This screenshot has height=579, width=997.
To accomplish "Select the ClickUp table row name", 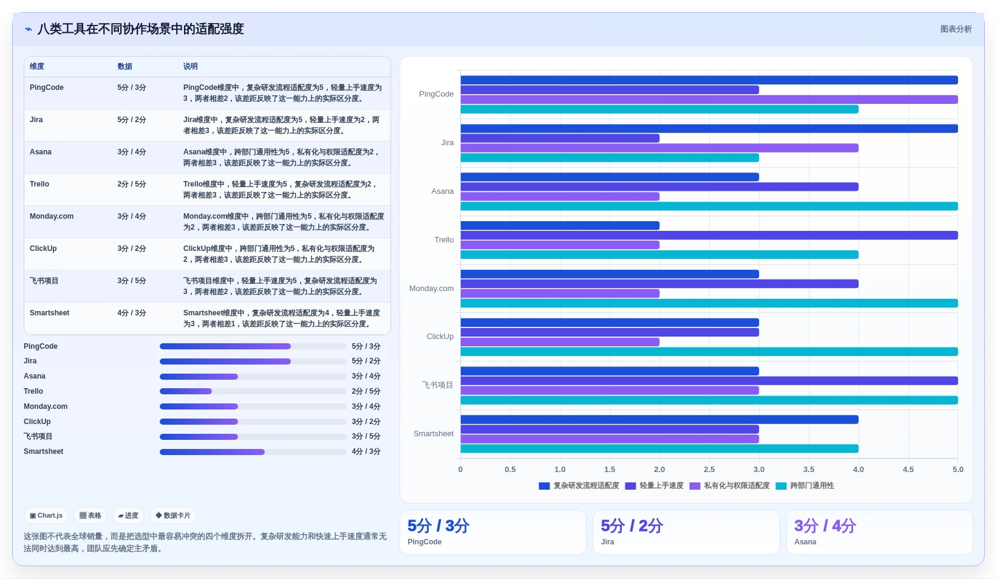I will [x=43, y=248].
